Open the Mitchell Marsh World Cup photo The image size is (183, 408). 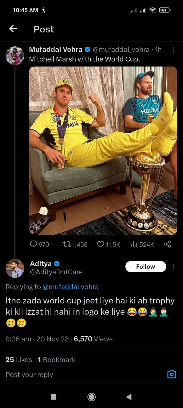coord(103,150)
